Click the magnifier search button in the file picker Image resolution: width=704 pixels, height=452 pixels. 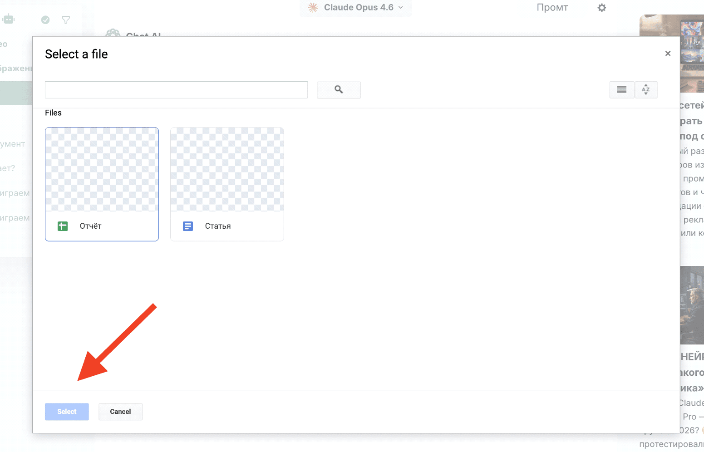click(339, 90)
